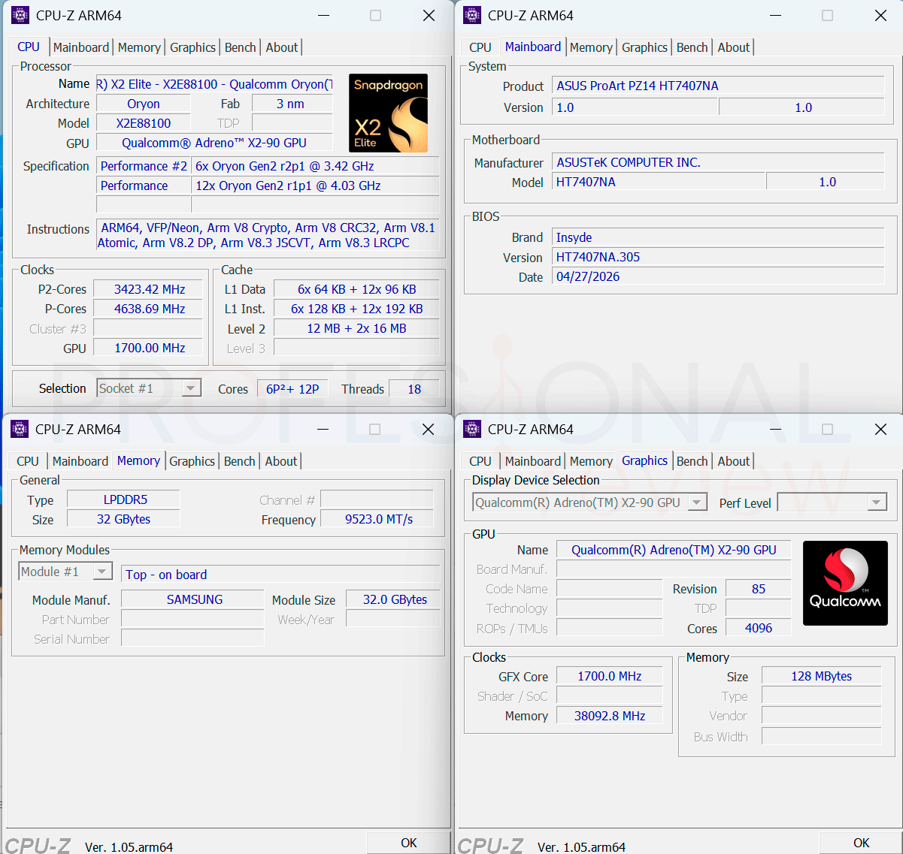Click OK in the Graphics tab window
Image resolution: width=903 pixels, height=854 pixels.
861,843
